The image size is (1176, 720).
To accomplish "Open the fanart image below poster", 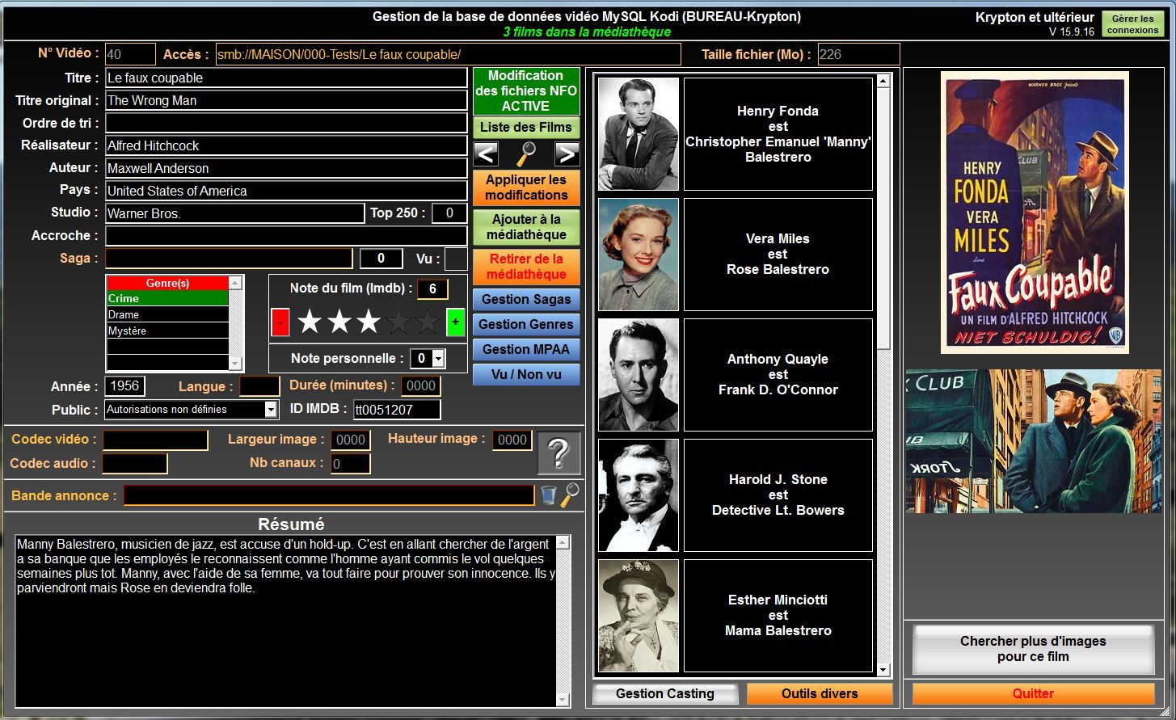I will [1035, 441].
